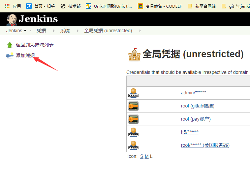Open the Jenkins title text in header
The image size is (250, 177).
click(x=38, y=19)
